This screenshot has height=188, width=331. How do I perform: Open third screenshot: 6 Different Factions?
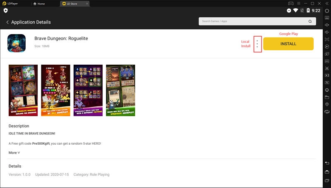(88, 90)
